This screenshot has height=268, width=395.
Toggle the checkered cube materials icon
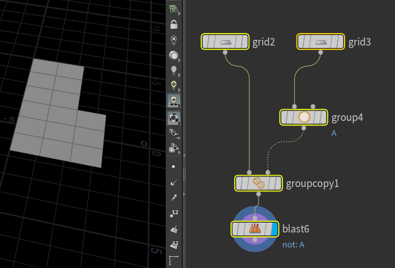(174, 118)
